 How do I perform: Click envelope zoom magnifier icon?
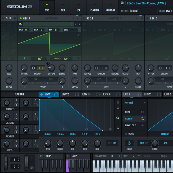point(118,118)
